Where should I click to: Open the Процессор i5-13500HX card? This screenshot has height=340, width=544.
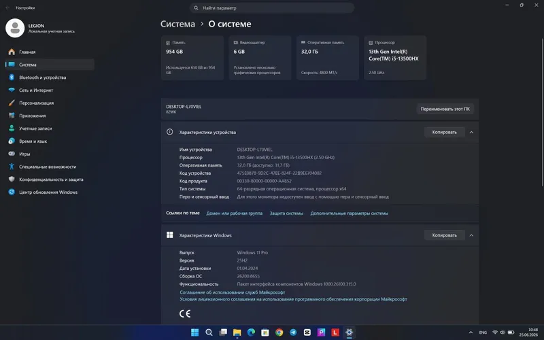pos(395,58)
